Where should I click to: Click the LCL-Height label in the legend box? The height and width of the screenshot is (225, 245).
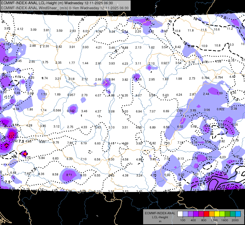(160, 217)
